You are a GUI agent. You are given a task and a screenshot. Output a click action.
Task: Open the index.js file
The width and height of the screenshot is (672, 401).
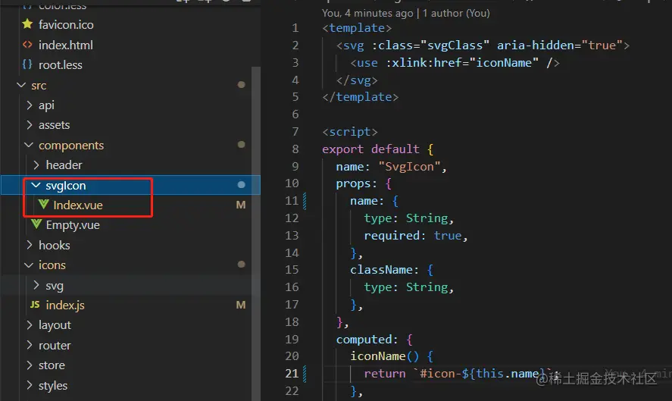tap(65, 305)
